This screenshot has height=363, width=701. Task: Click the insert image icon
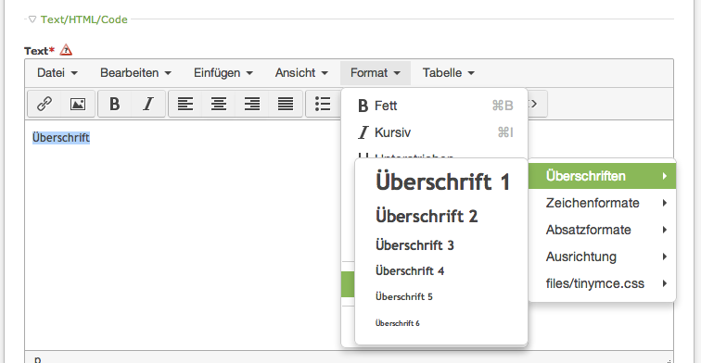pos(78,104)
